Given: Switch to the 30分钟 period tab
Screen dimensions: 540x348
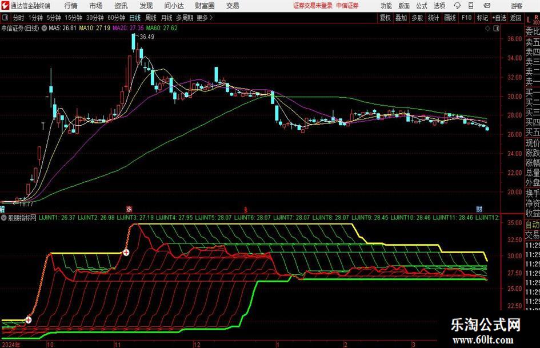Looking at the screenshot, I should tap(95, 18).
